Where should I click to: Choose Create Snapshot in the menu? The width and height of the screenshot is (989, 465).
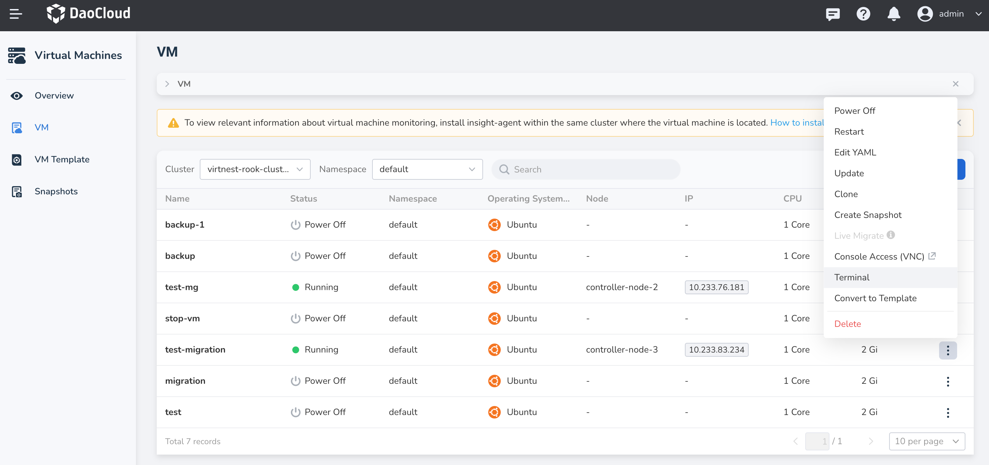pos(868,215)
